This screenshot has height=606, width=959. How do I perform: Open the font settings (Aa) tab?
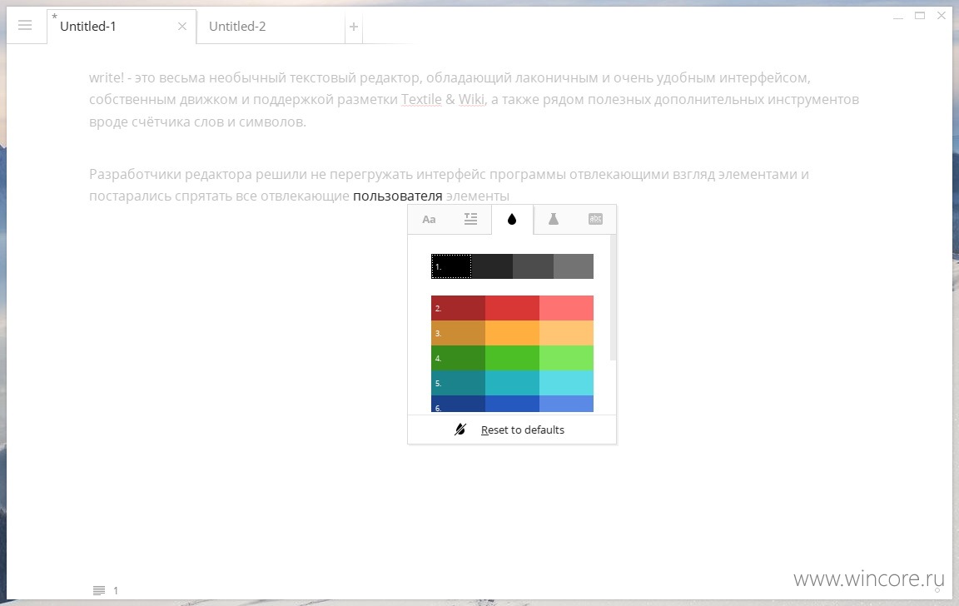coord(429,219)
